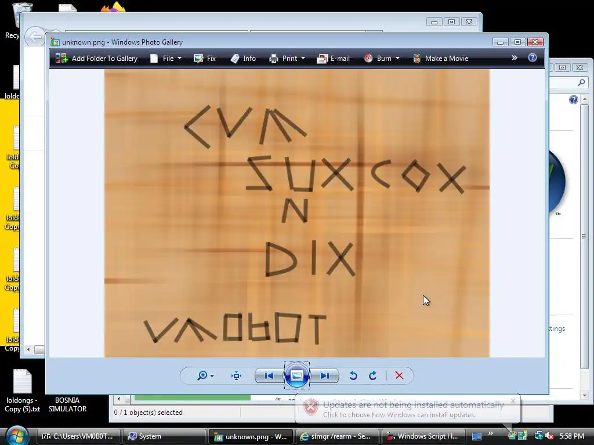Expand hidden tray icons chevron
594x445 pixels.
pyautogui.click(x=491, y=433)
